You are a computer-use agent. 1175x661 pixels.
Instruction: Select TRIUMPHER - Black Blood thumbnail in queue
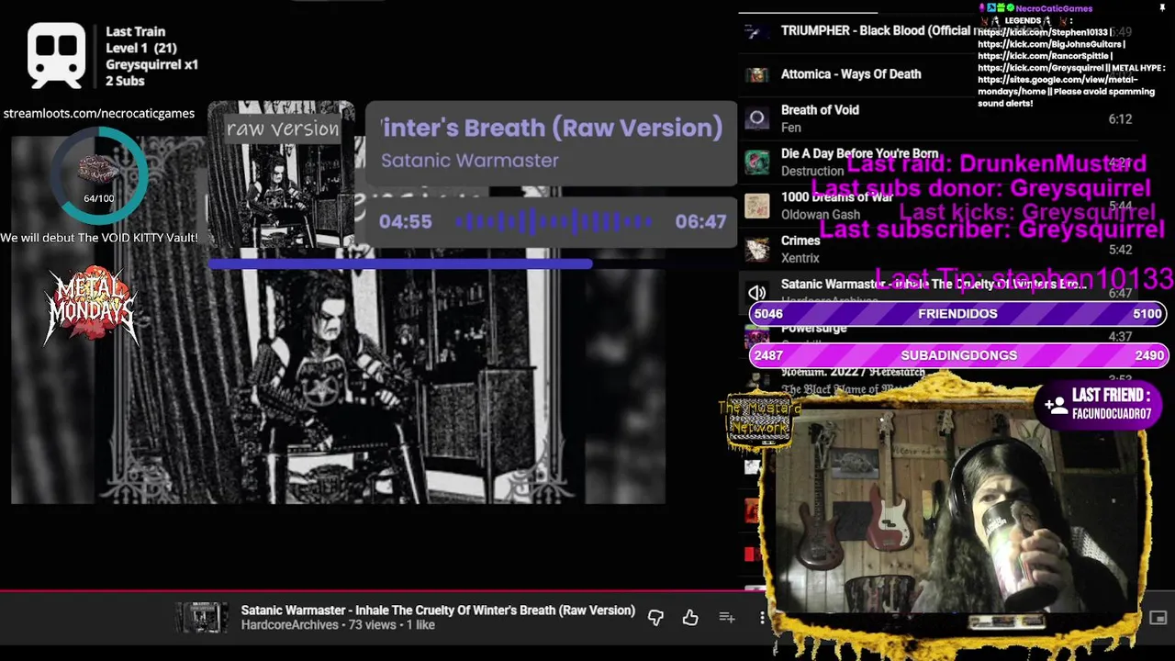click(756, 30)
